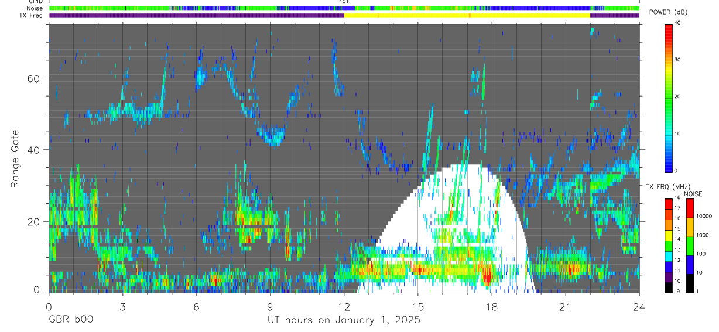The image size is (719, 332).
Task: Click the power scale label '30'
Action: tap(678, 60)
